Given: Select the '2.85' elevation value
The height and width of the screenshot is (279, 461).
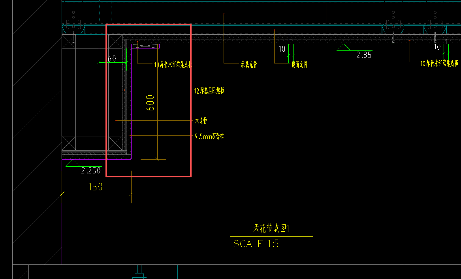Looking at the screenshot, I should coord(364,55).
